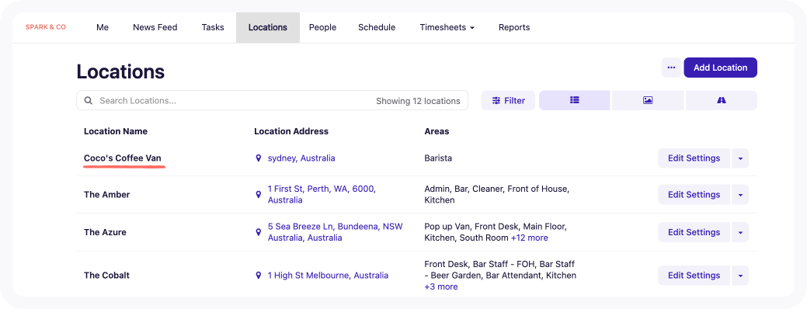This screenshot has width=807, height=309.
Task: Click map pin beside 1 High St Melbourne
Action: [x=259, y=276]
